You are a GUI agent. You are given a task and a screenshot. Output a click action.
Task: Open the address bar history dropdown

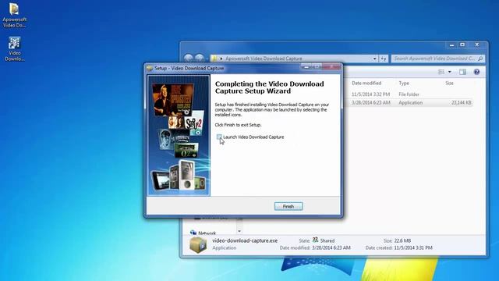coord(374,59)
